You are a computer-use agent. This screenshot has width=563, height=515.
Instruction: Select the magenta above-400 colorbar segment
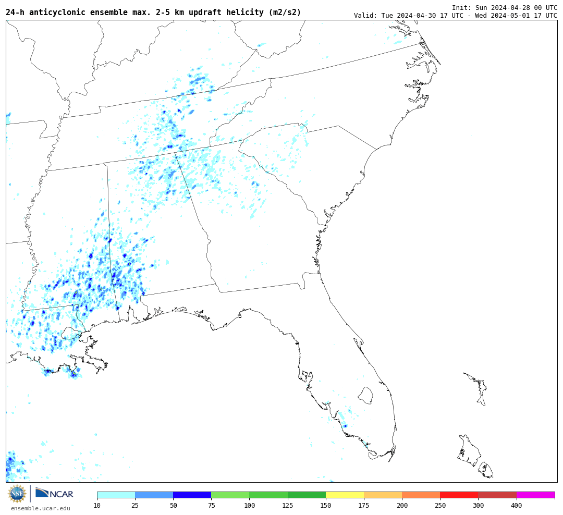click(536, 495)
